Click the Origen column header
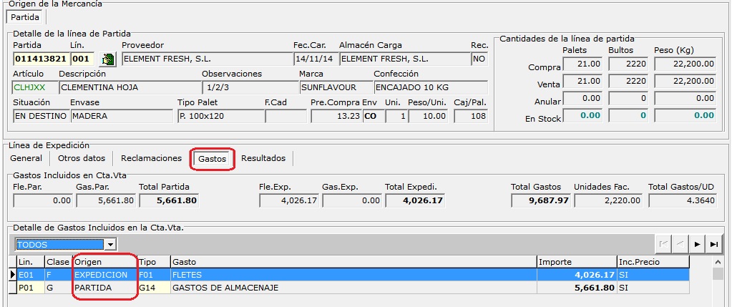The image size is (732, 307). 104,262
